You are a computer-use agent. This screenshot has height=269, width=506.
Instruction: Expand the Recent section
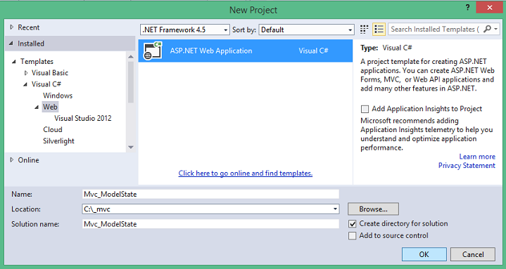(x=12, y=27)
